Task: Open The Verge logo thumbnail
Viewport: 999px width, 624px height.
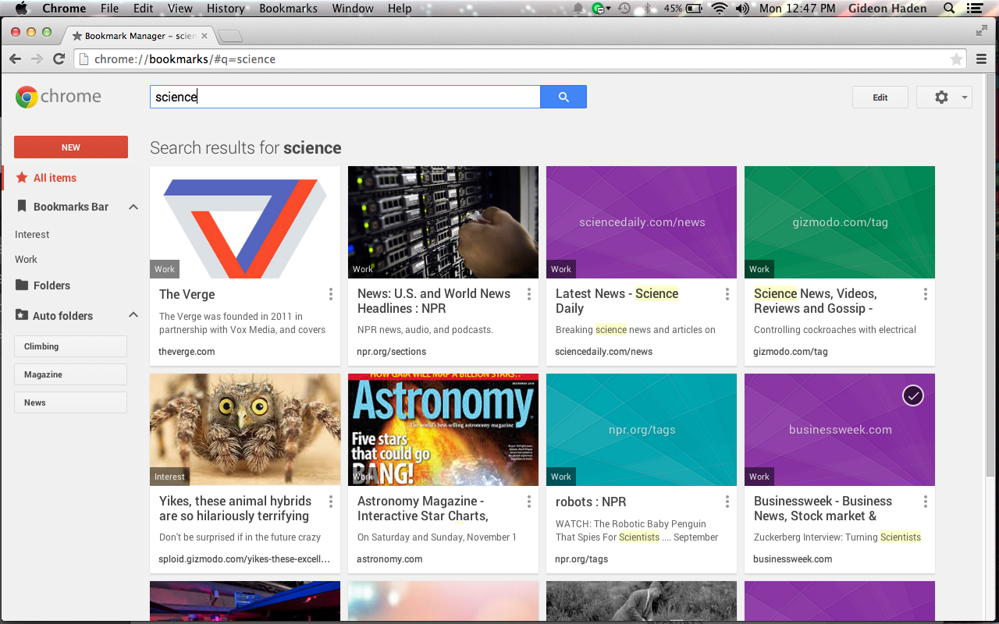Action: [x=245, y=222]
